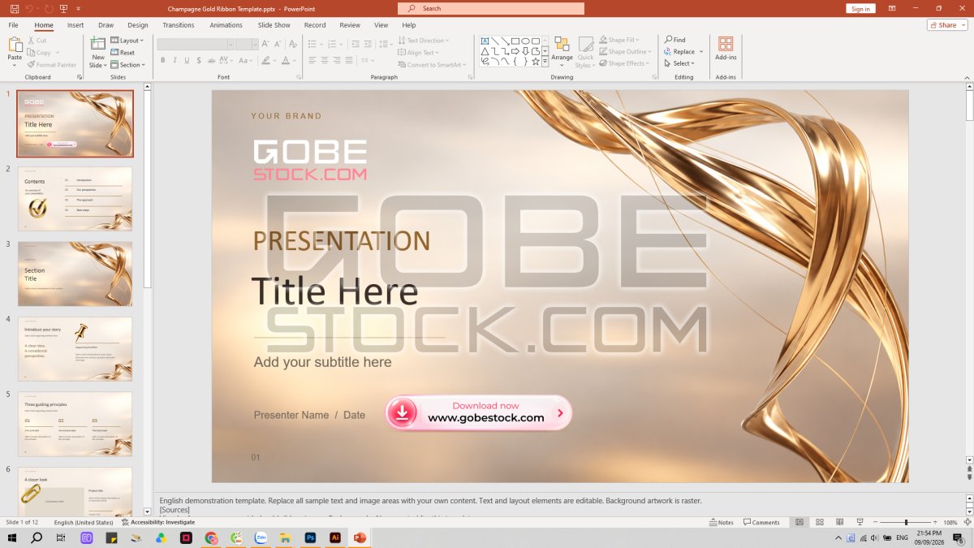Click Accessibility: Investigate in status bar

tap(157, 522)
